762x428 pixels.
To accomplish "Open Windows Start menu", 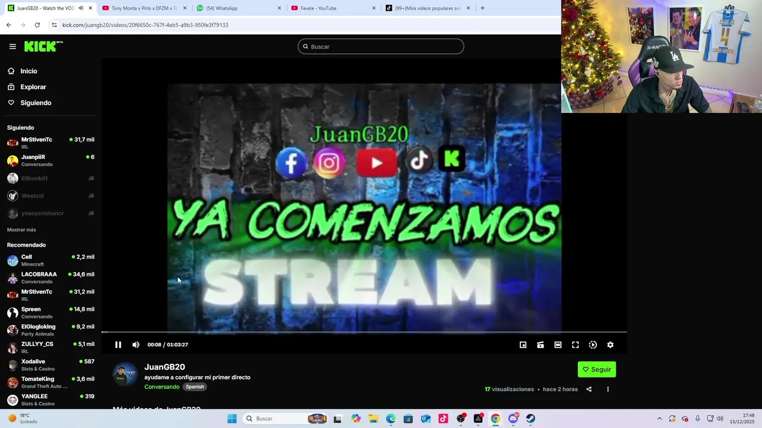I will pyautogui.click(x=232, y=418).
